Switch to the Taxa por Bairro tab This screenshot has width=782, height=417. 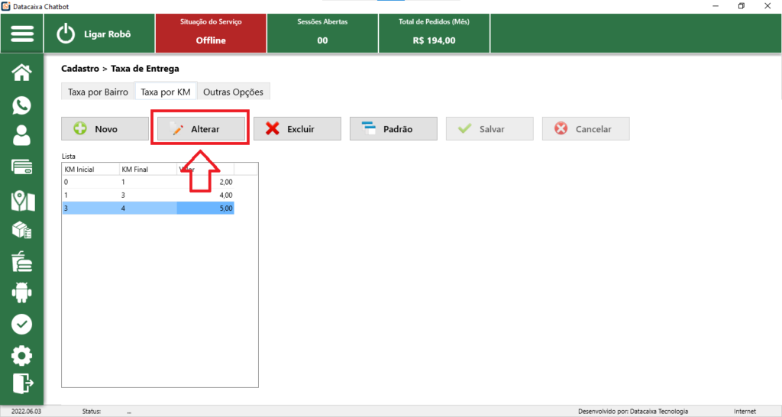98,92
